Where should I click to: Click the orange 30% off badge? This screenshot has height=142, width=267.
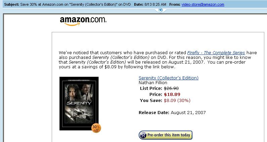(x=96, y=128)
